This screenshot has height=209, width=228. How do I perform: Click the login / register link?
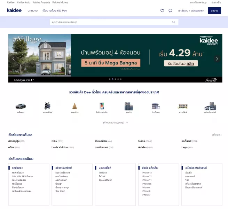point(191,11)
